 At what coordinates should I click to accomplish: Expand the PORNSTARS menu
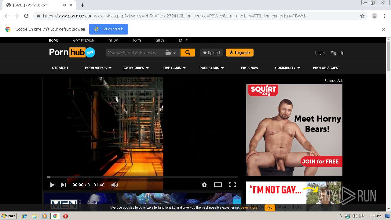click(212, 68)
